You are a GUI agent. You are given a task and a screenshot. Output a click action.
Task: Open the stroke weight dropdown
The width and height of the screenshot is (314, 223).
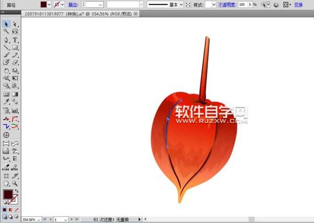(100, 5)
